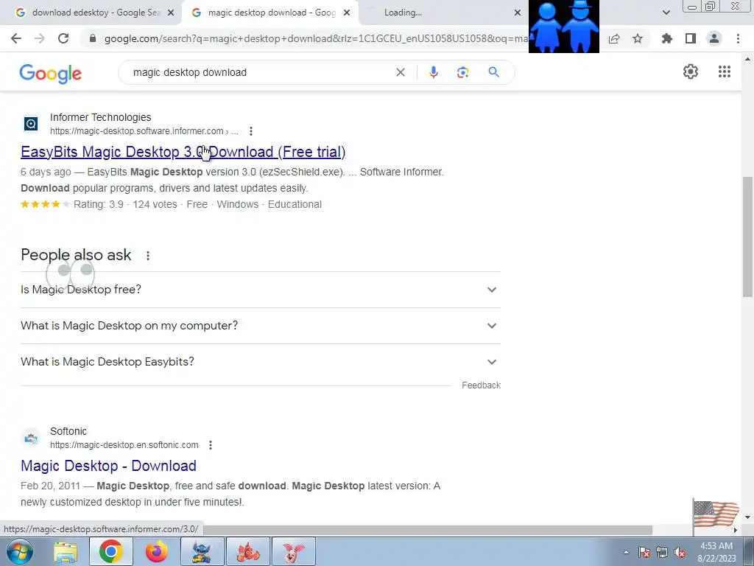Close the Loading... tab

(518, 13)
